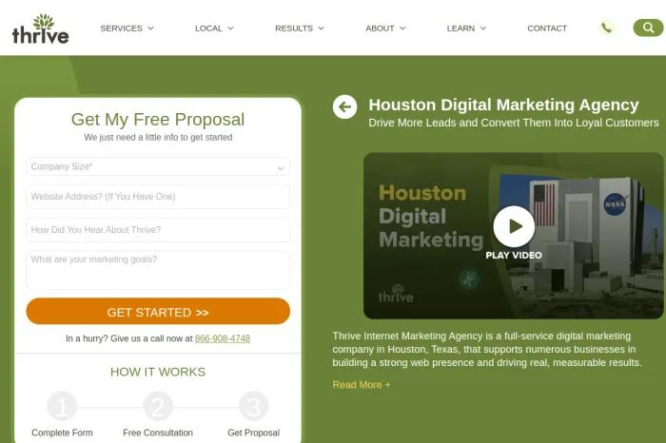Click the Drive More Leads subtitle text
The height and width of the screenshot is (443, 666).
coord(514,123)
